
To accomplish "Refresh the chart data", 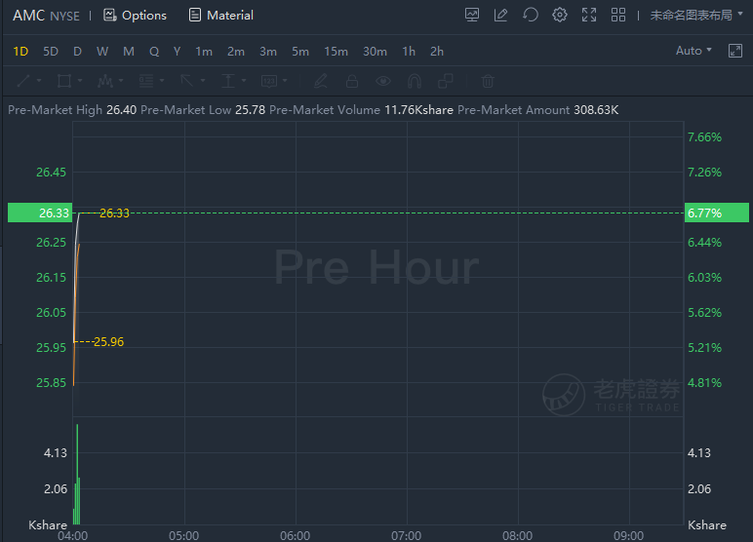I will [x=531, y=15].
